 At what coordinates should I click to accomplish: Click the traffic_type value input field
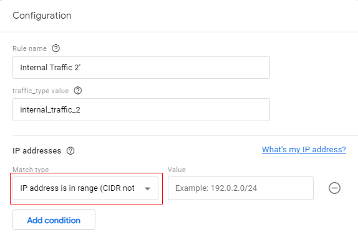(141, 109)
